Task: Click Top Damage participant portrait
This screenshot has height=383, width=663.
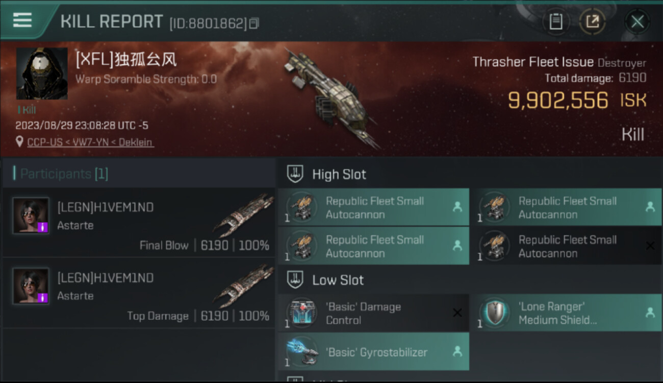Action: 31,286
